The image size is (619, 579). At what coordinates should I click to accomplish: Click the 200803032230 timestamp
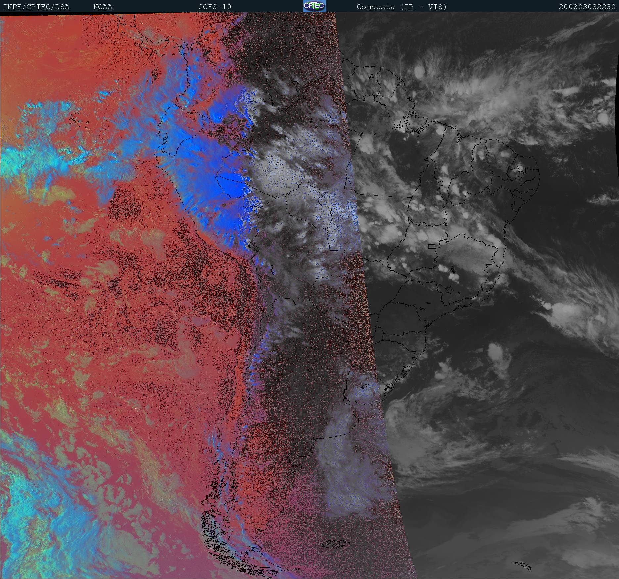coord(587,7)
